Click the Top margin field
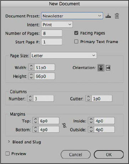Viewport: 129px width, 164px height. click(49, 121)
